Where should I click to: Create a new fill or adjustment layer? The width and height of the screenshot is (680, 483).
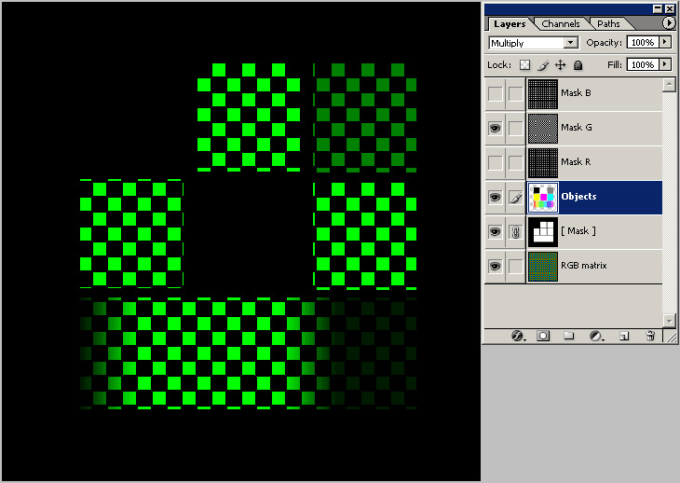[x=596, y=336]
